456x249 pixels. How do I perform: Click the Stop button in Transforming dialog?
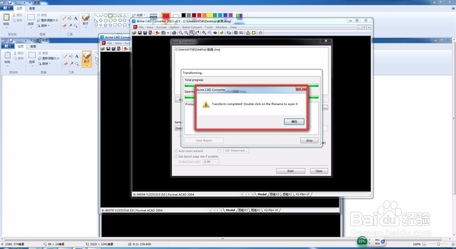coord(309,140)
